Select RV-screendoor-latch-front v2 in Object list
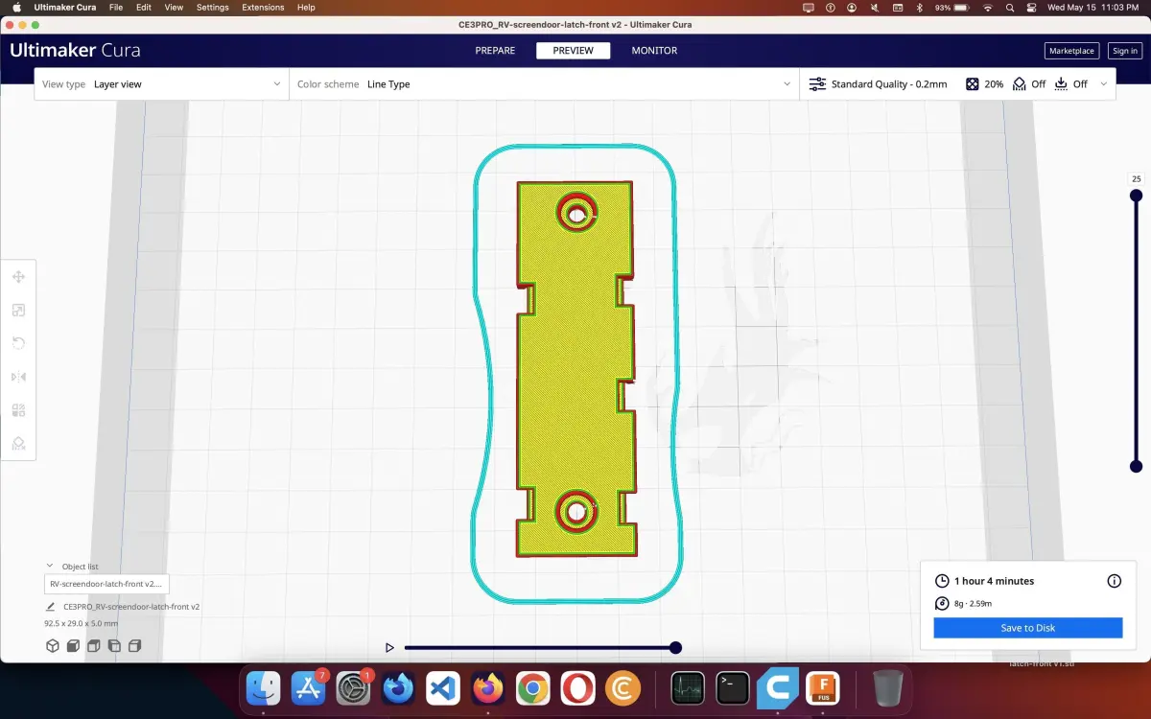 coord(106,584)
